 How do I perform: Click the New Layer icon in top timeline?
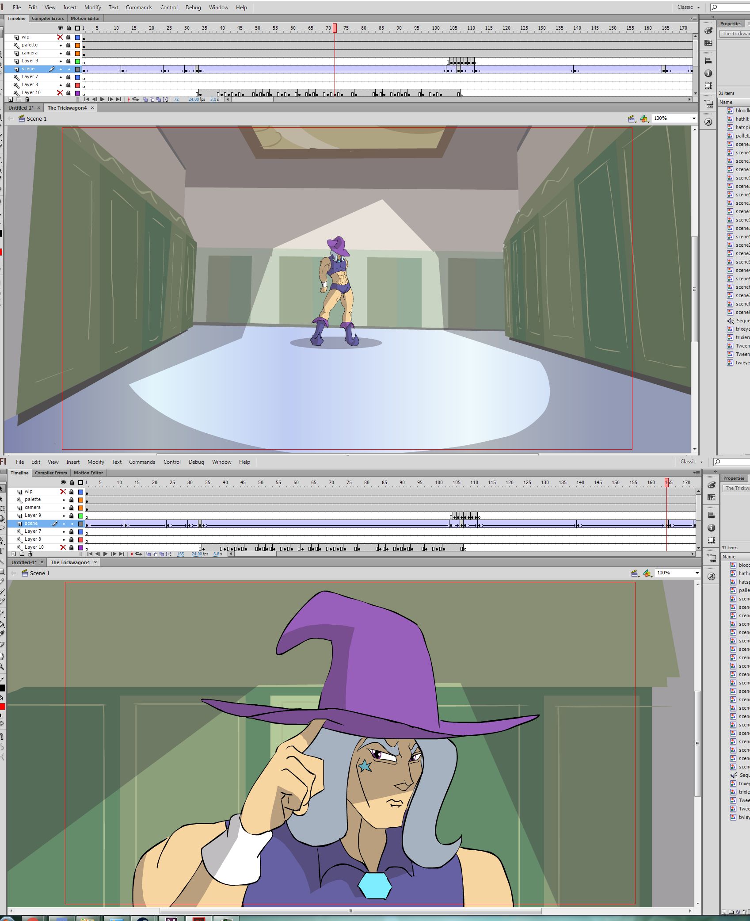(10, 99)
